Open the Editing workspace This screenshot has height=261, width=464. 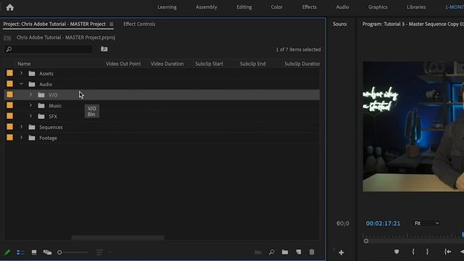pos(244,7)
